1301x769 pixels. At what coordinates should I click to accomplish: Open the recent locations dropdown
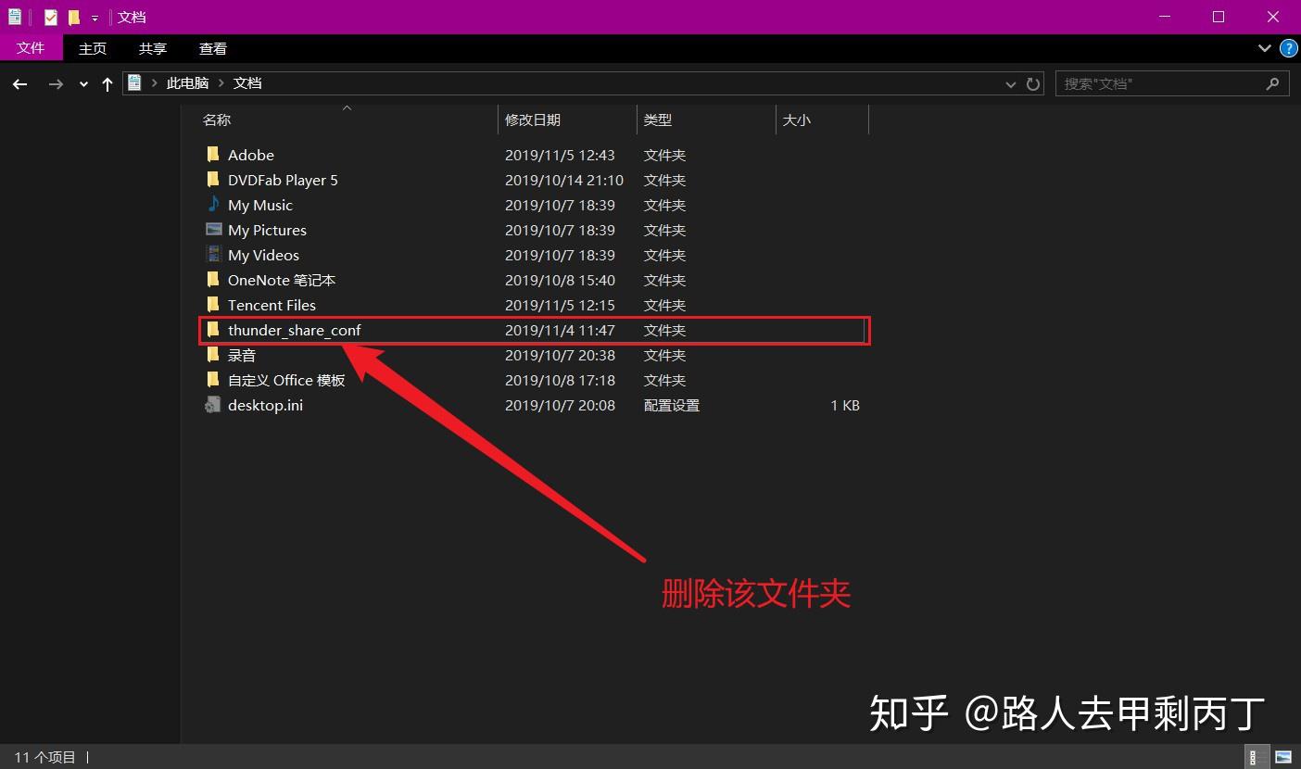(83, 83)
